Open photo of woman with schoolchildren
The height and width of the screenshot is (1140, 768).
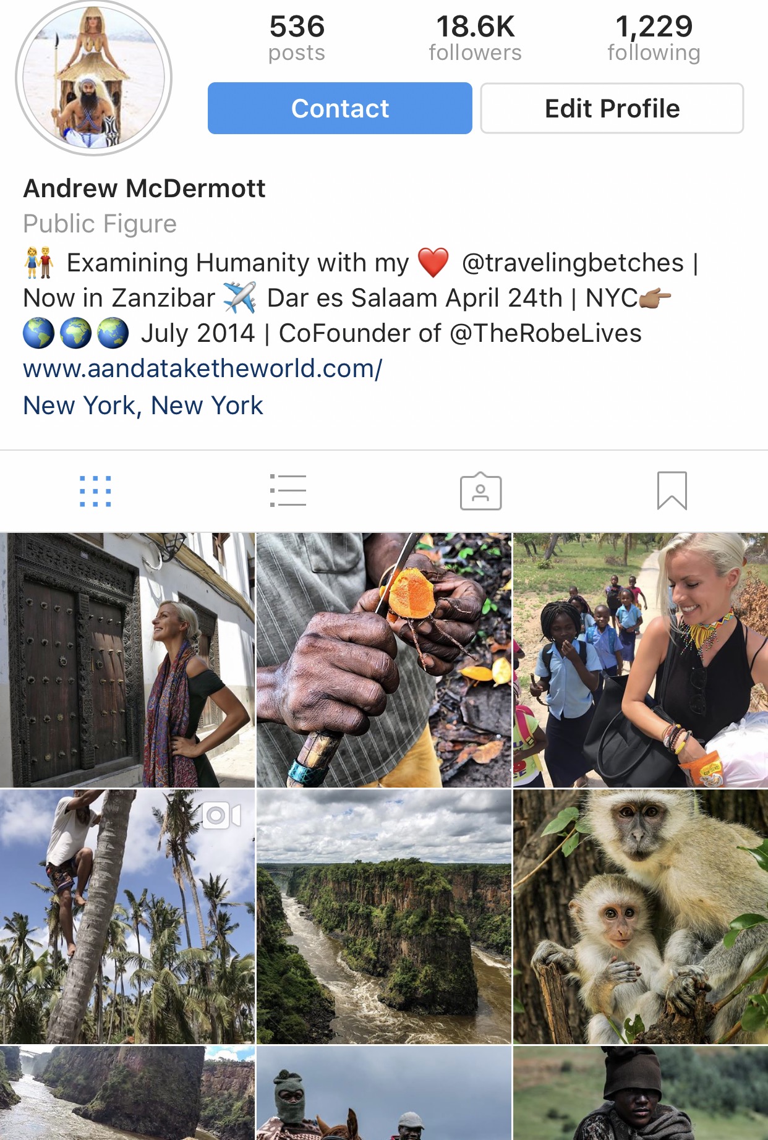tap(641, 660)
